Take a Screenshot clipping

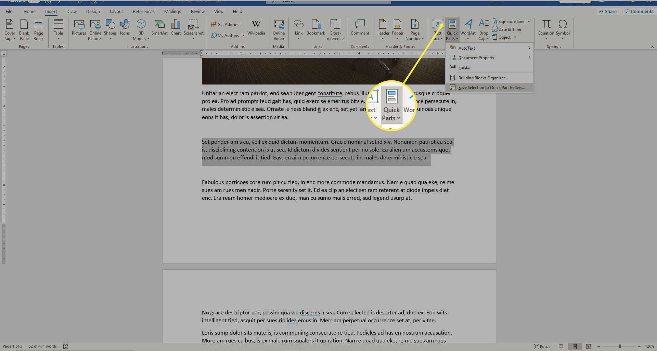[193, 30]
